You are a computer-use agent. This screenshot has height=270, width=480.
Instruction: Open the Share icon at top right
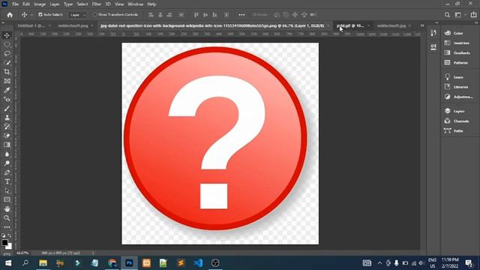[473, 15]
